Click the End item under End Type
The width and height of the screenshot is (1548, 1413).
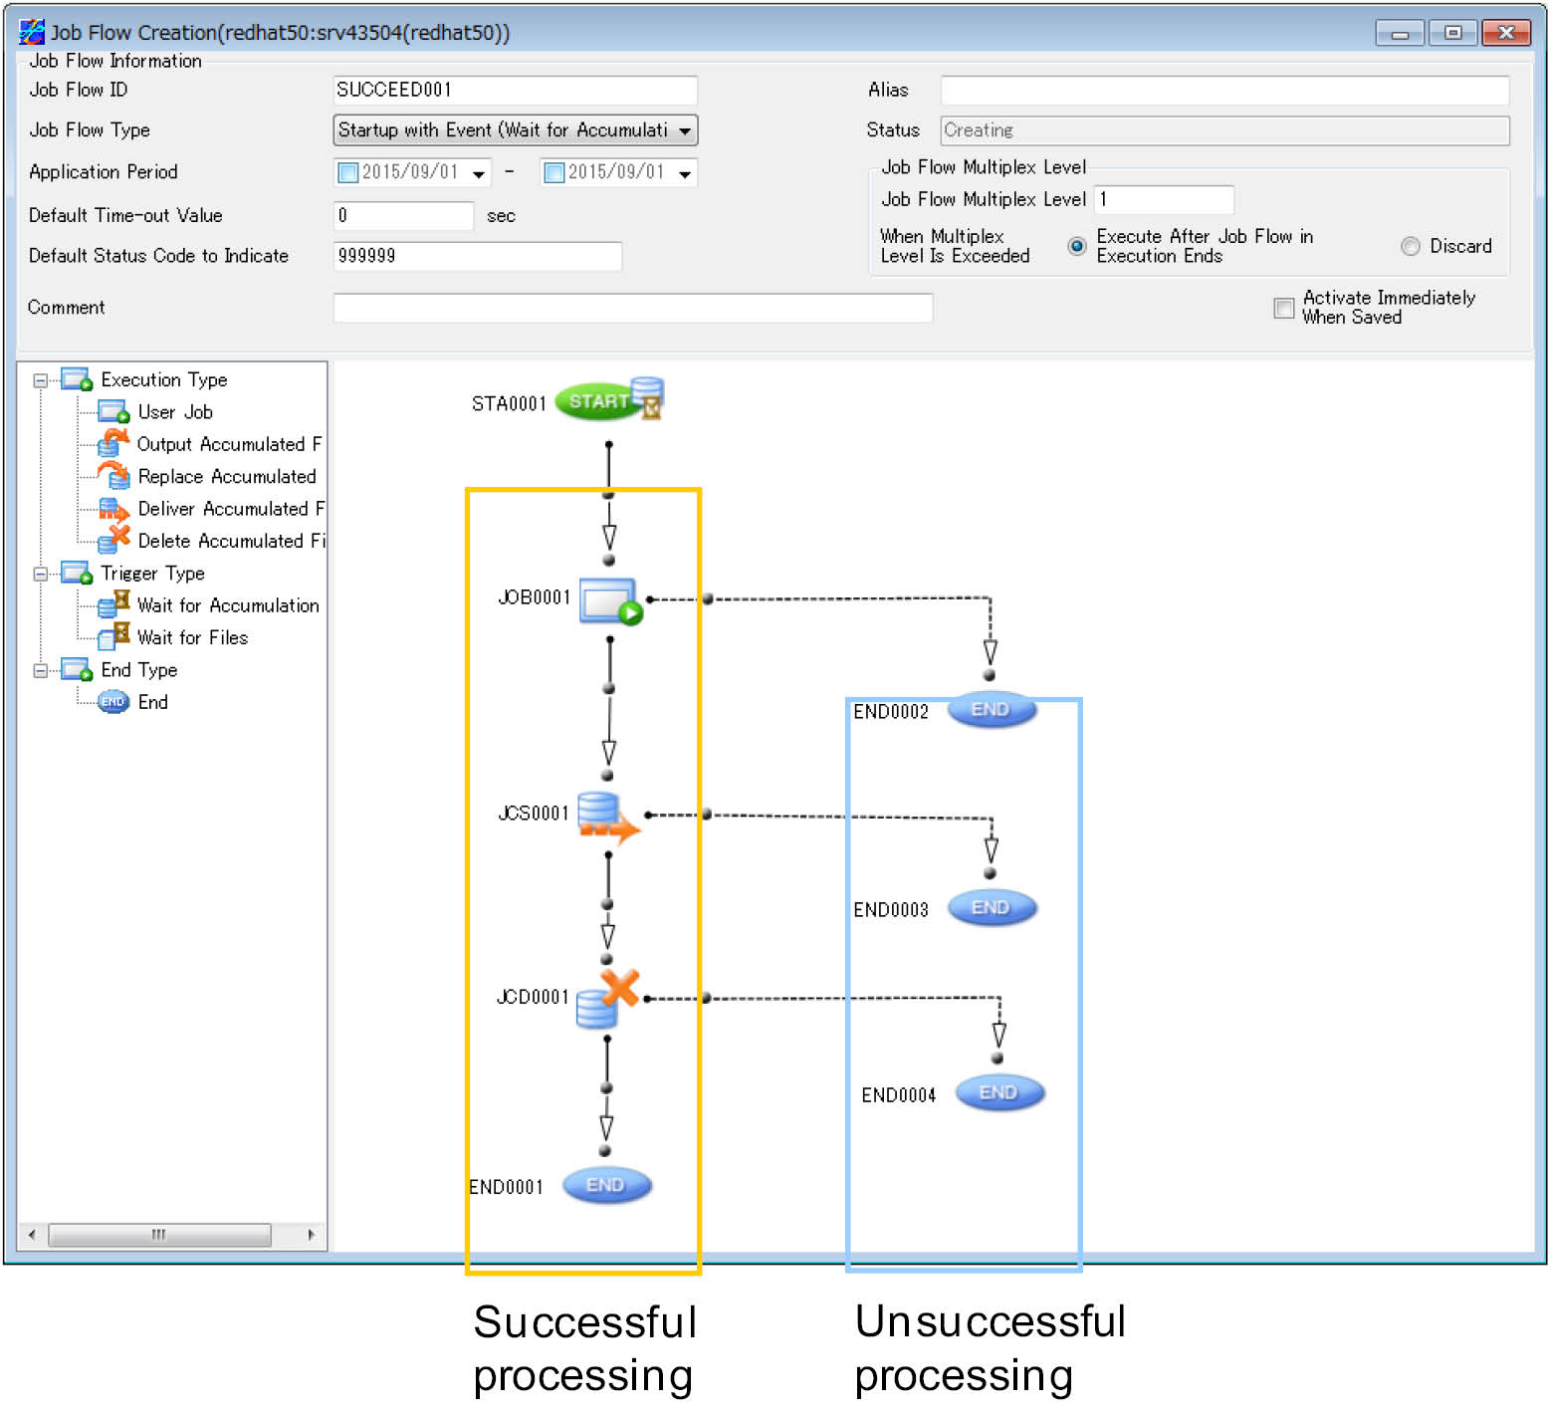pyautogui.click(x=152, y=702)
